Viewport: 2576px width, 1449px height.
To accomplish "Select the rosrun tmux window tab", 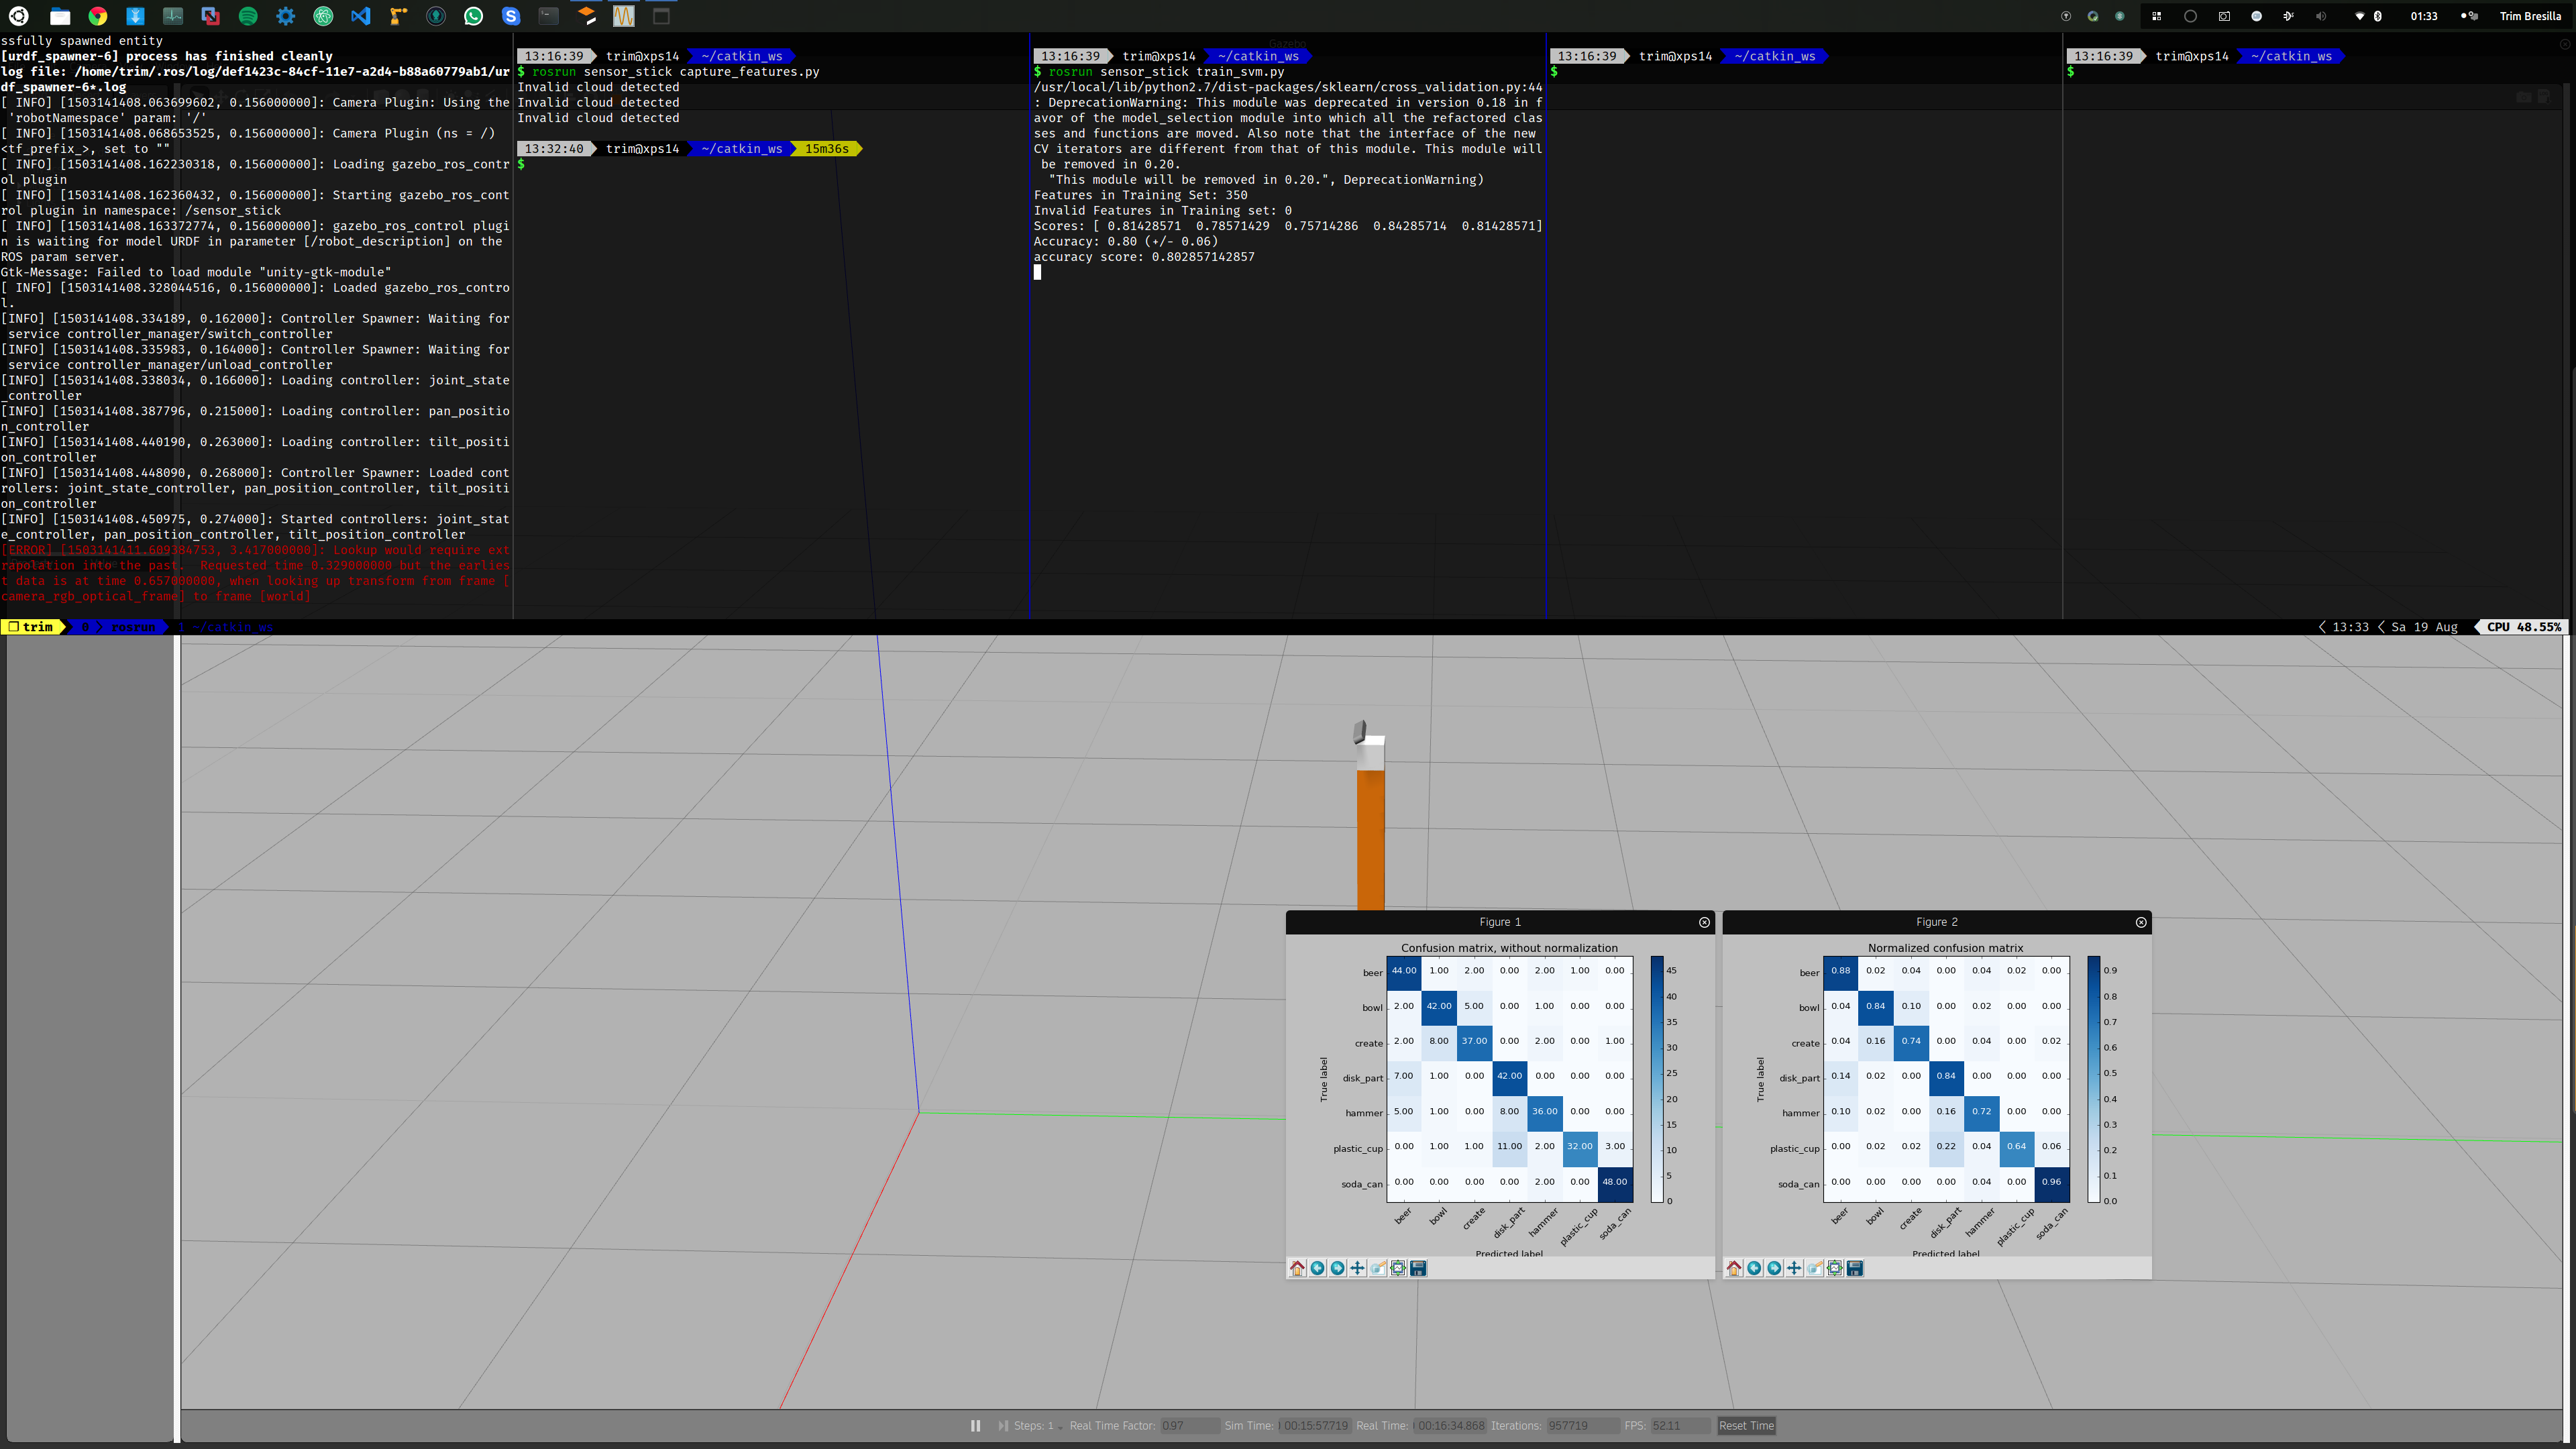I will 132,627.
